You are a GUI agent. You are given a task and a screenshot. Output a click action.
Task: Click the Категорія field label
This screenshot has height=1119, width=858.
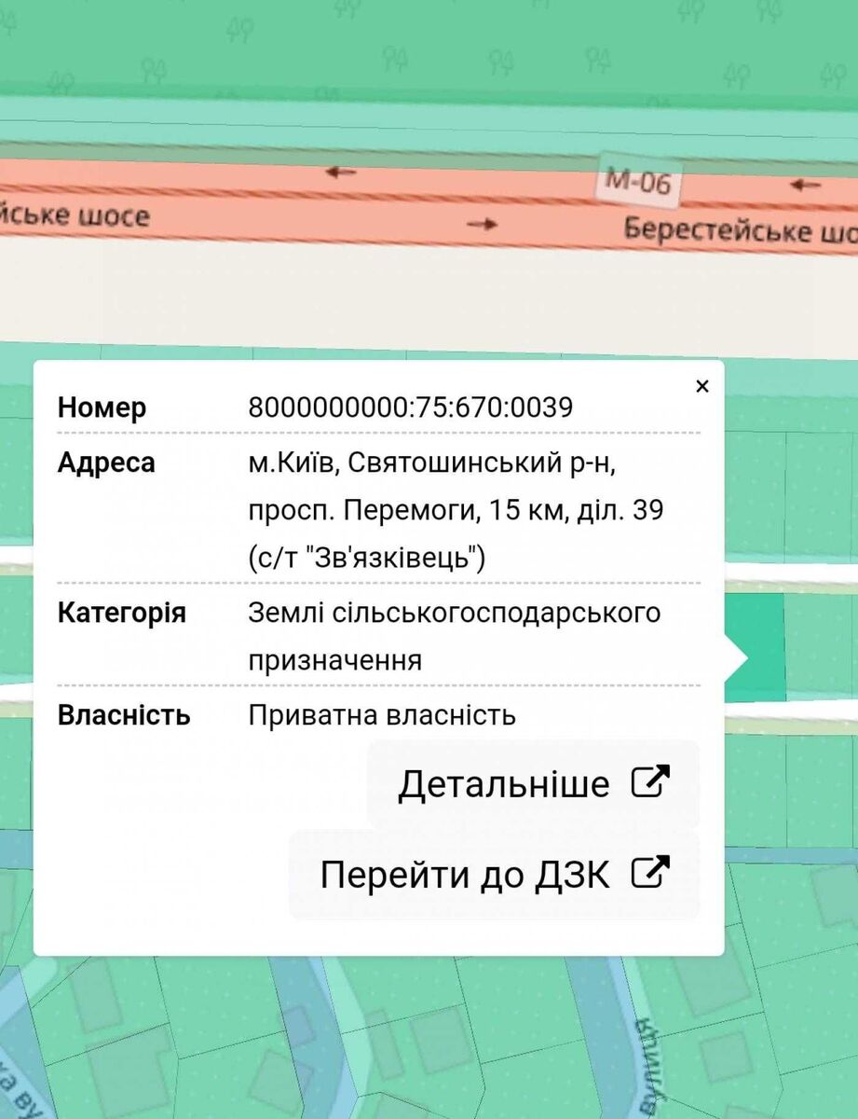(x=121, y=613)
